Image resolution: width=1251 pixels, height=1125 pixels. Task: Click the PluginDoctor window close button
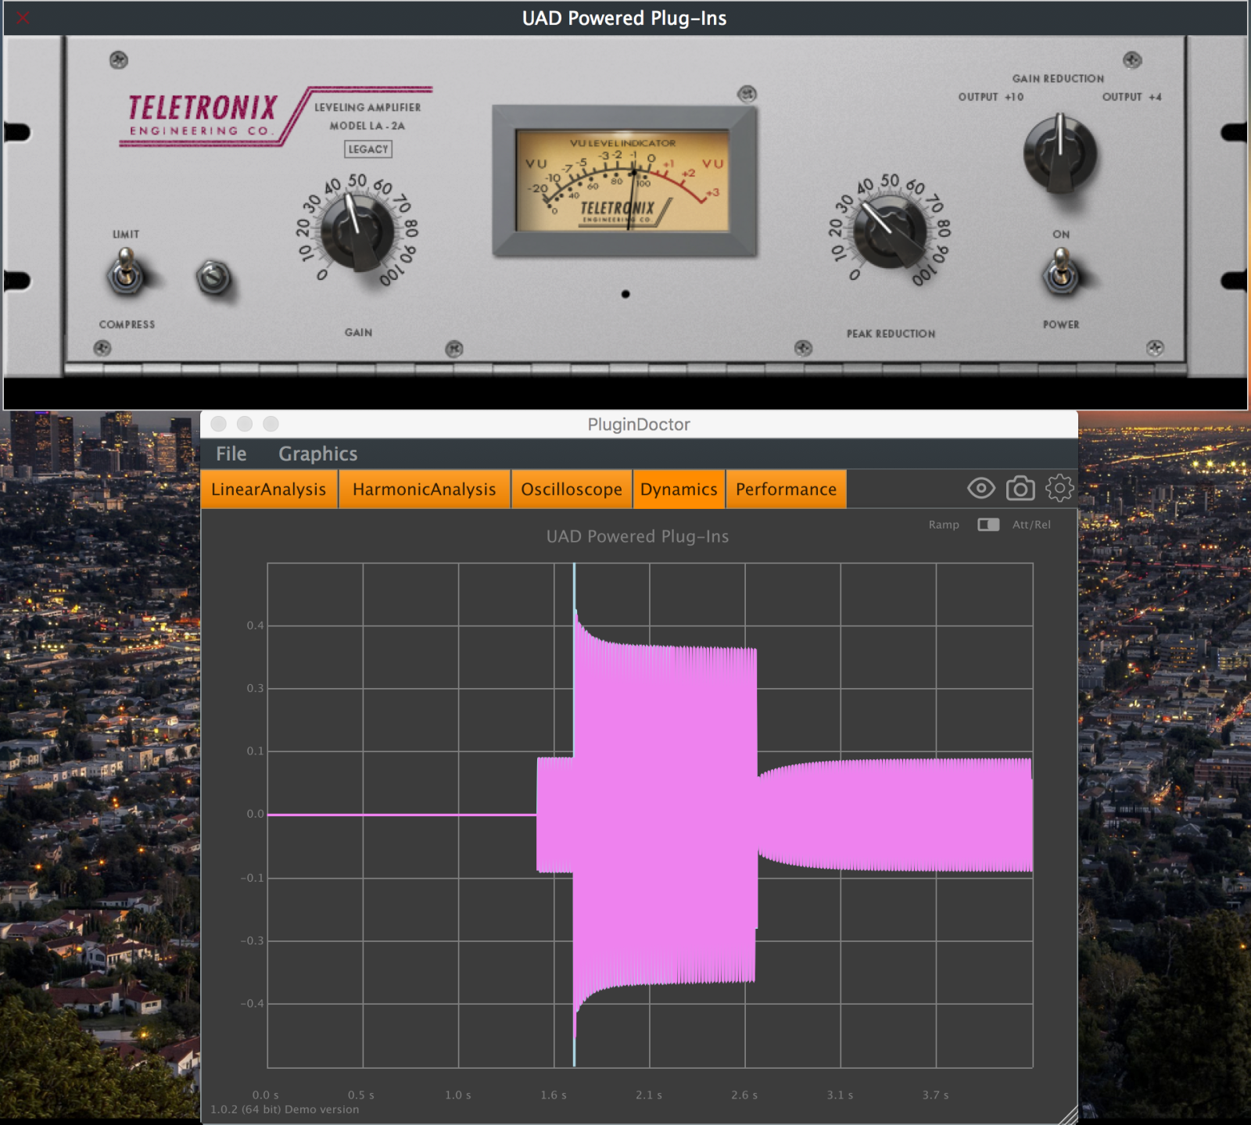click(x=219, y=424)
